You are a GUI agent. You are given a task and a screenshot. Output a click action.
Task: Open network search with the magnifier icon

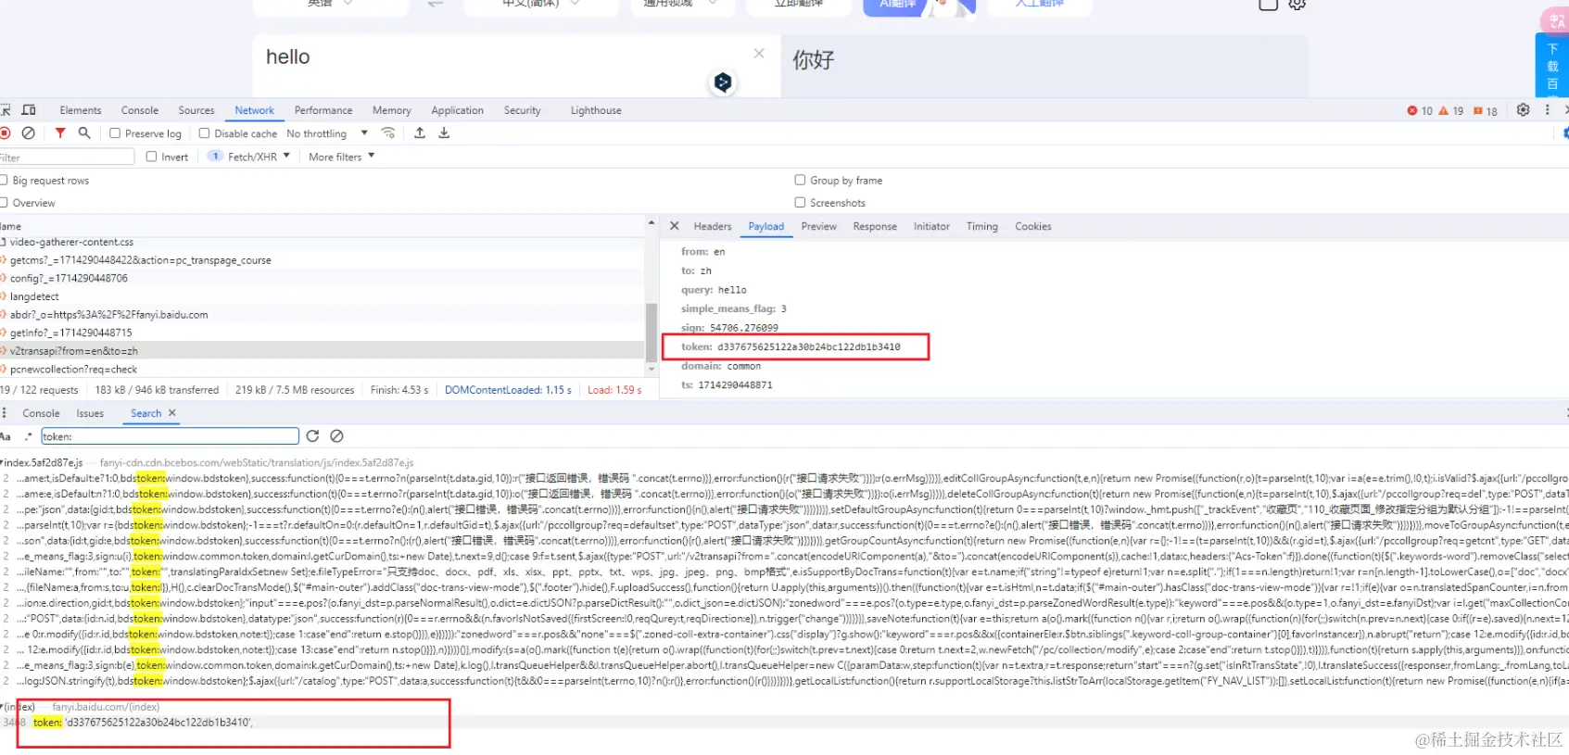pos(84,133)
